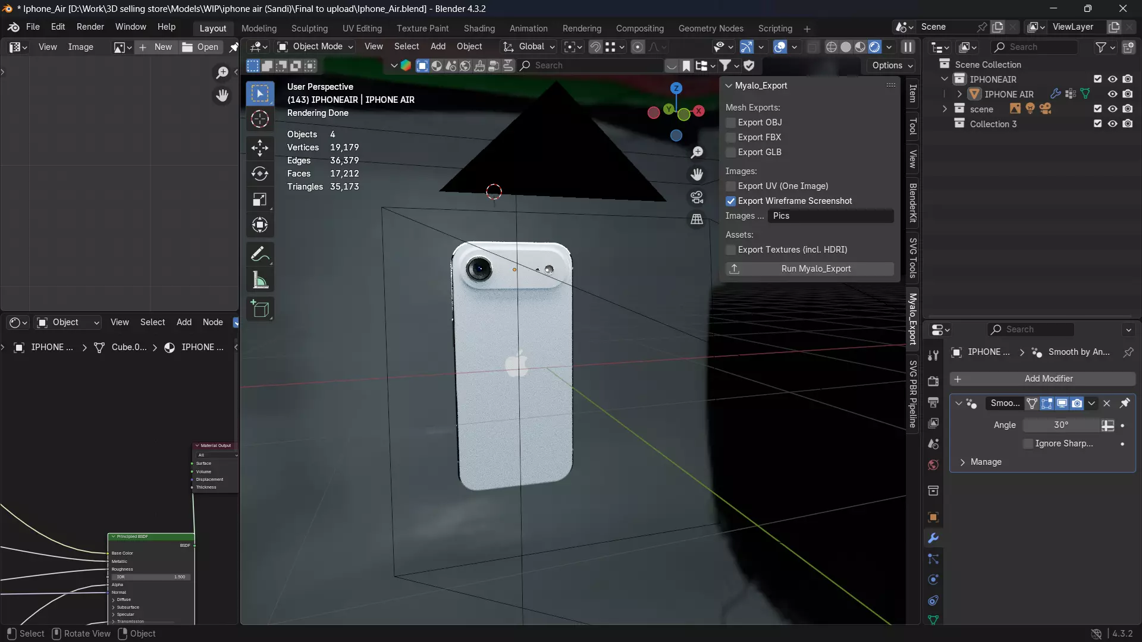Image resolution: width=1142 pixels, height=642 pixels.
Task: Open the Object properties tab
Action: click(933, 517)
